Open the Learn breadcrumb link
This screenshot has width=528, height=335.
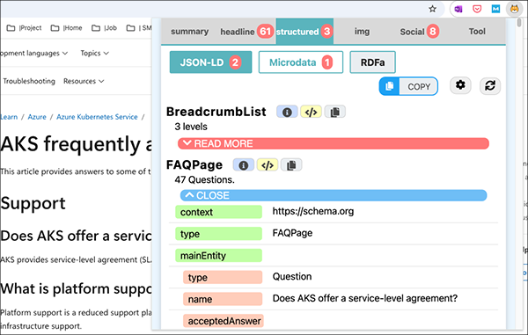(x=9, y=117)
